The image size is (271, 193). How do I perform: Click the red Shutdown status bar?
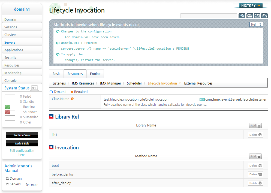coord(7,112)
